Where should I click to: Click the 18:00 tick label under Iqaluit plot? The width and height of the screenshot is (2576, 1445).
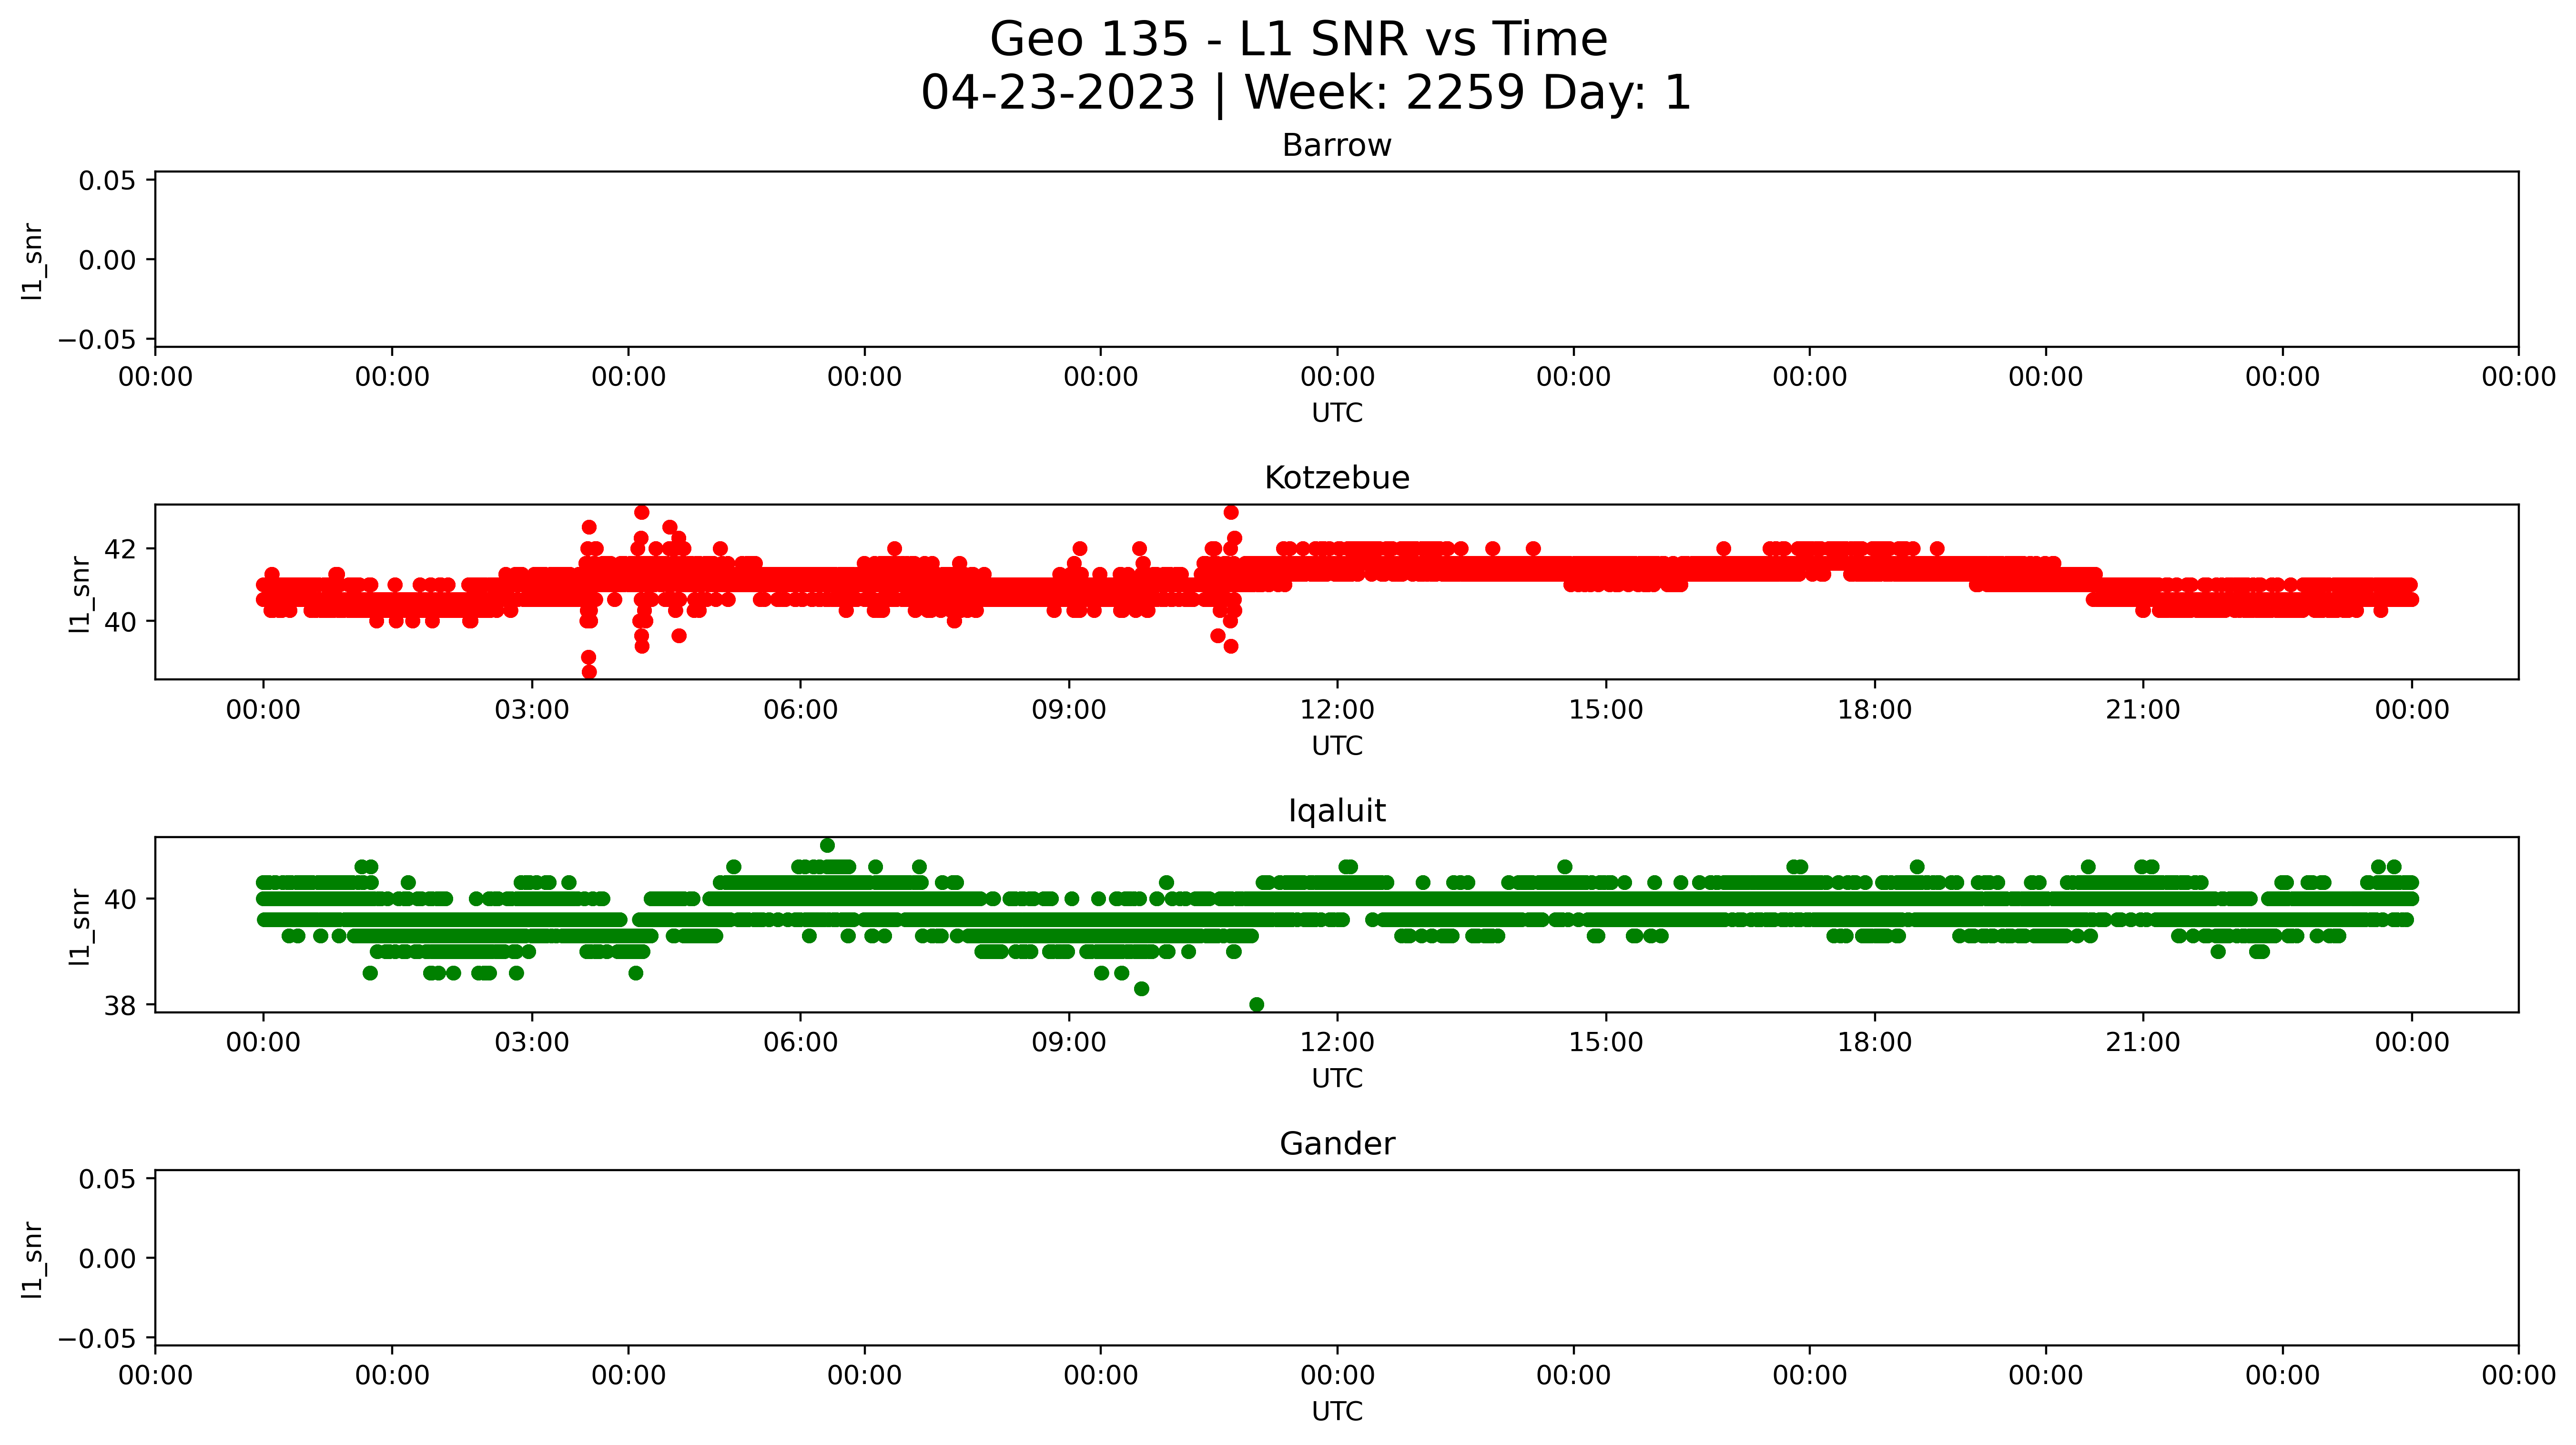point(1874,1043)
